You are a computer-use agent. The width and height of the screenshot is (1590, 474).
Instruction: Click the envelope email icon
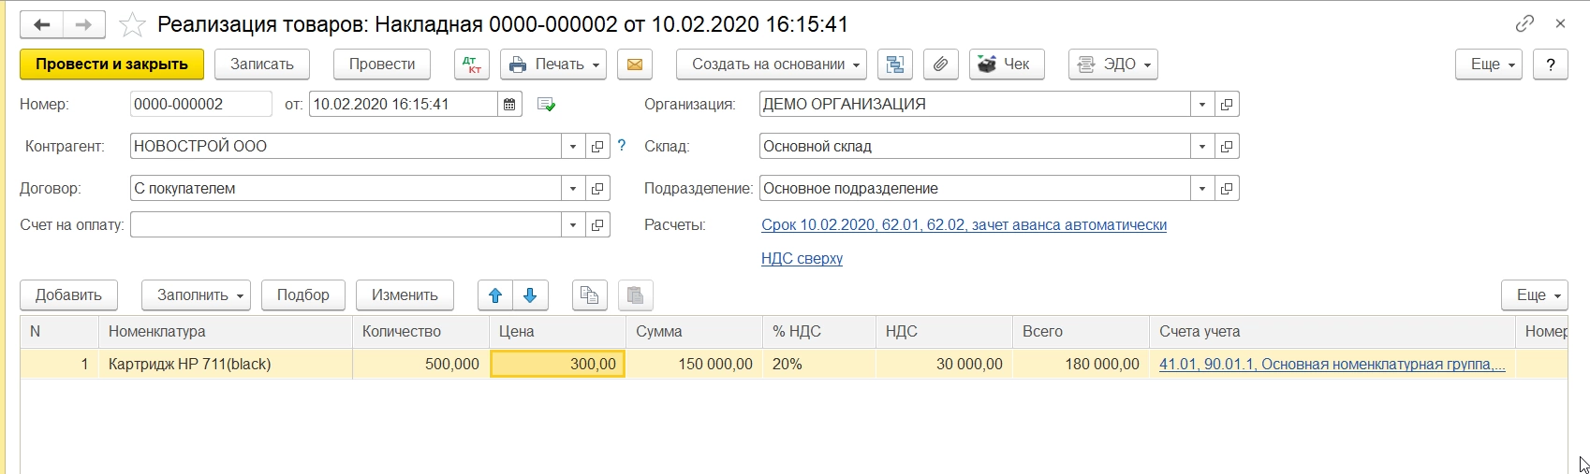pyautogui.click(x=634, y=65)
